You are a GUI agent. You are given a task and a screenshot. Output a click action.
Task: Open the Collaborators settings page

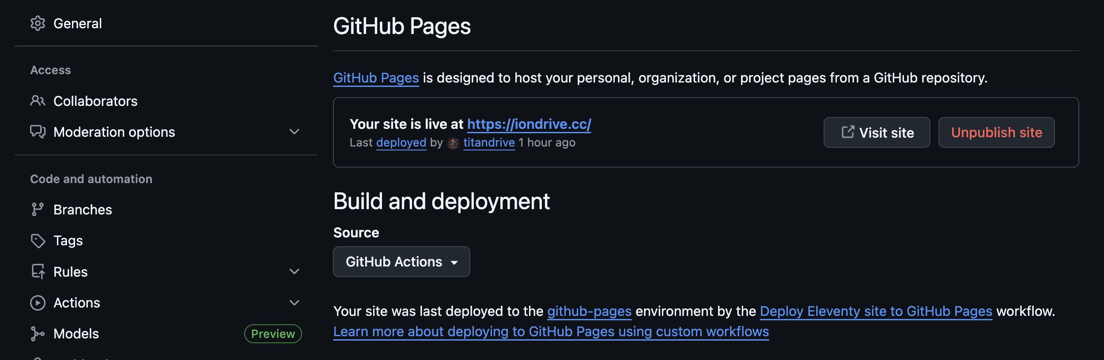click(95, 101)
